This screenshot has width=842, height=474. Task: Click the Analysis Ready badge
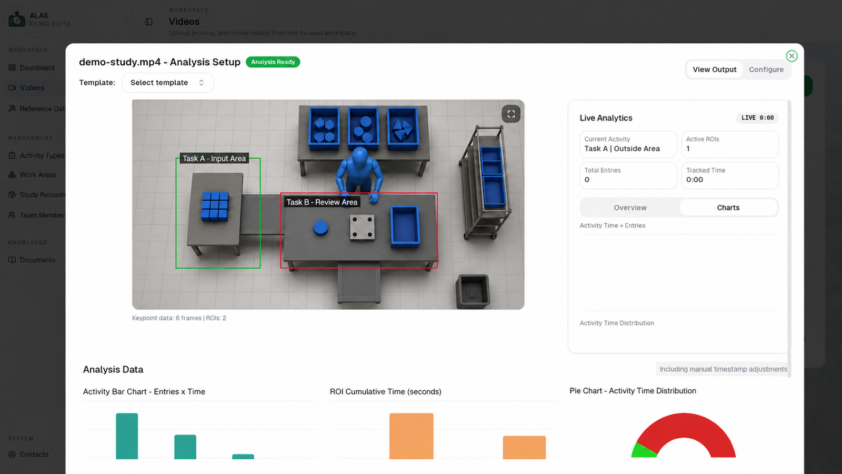pos(273,62)
